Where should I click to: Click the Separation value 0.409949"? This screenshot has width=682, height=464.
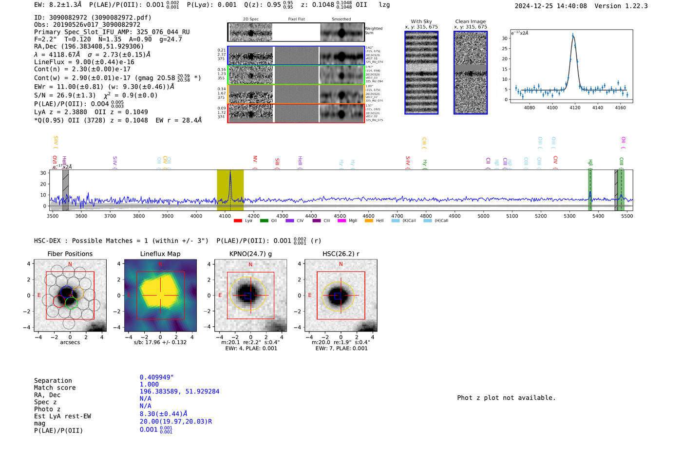tap(157, 377)
